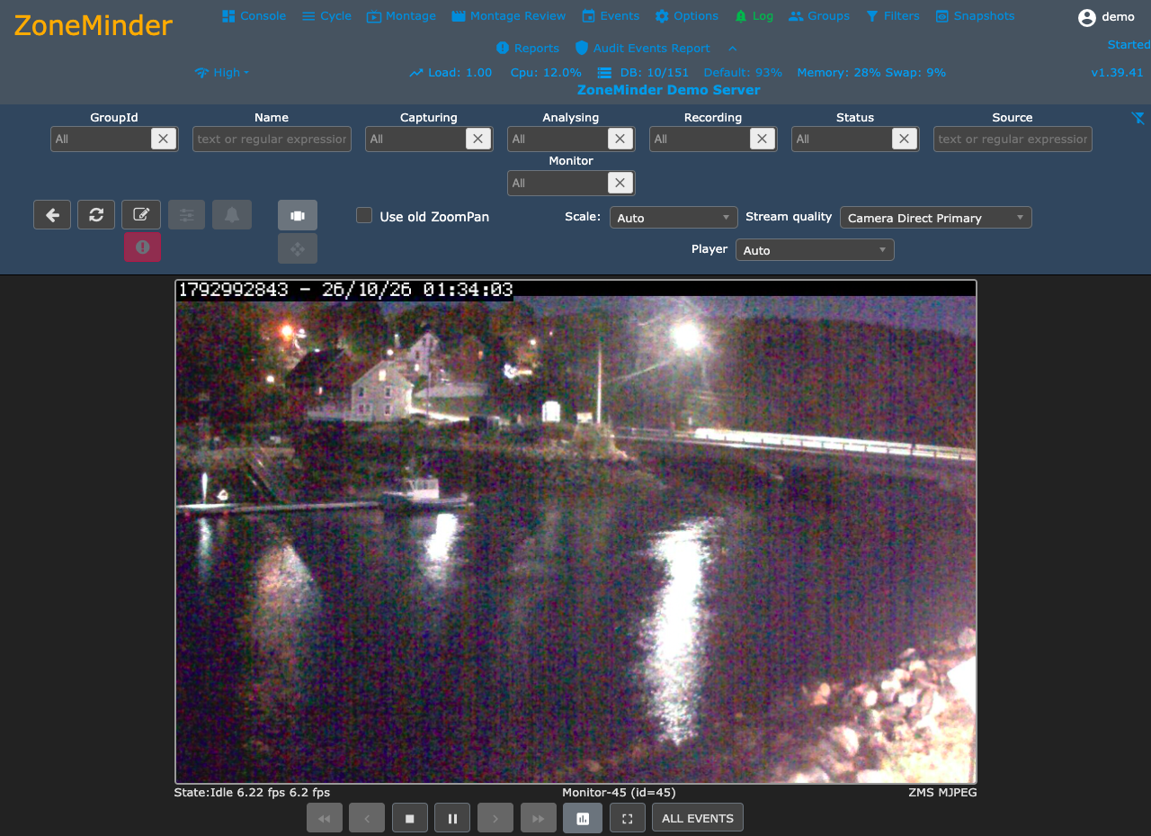1151x836 pixels.
Task: Click the sliders settings button
Action: click(186, 214)
